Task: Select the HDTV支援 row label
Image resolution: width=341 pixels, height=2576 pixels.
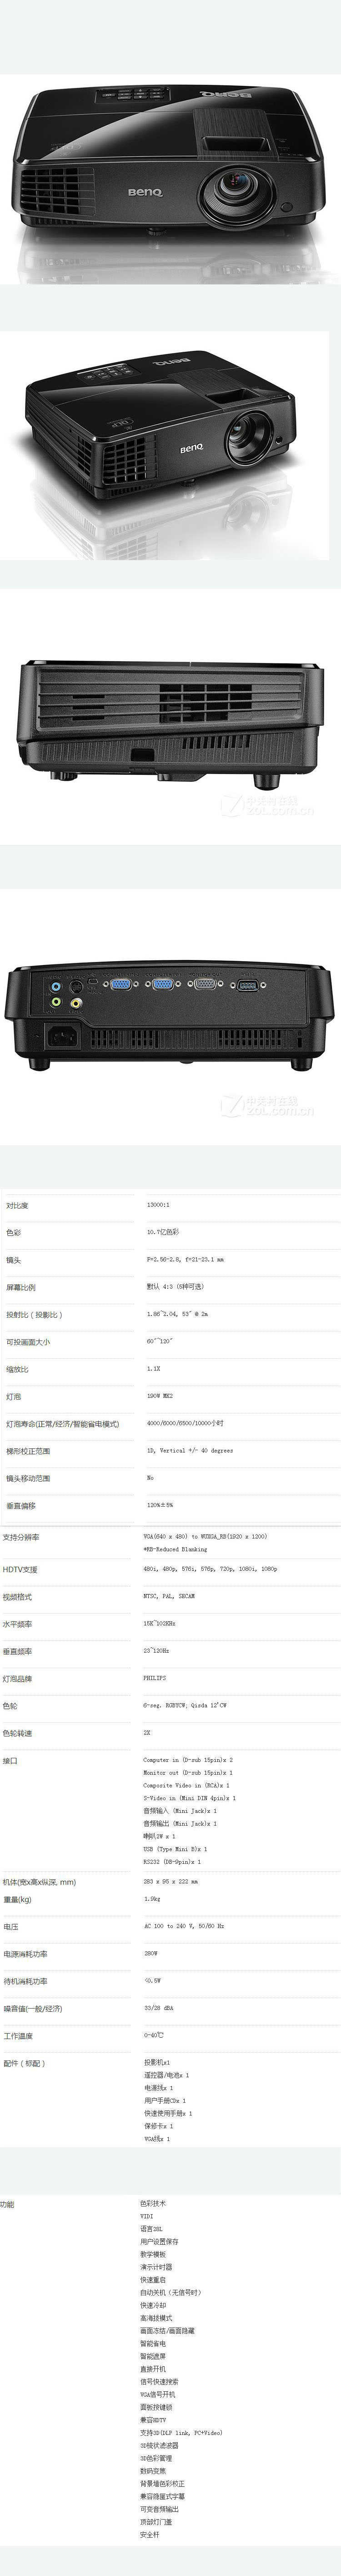Action: [20, 1570]
